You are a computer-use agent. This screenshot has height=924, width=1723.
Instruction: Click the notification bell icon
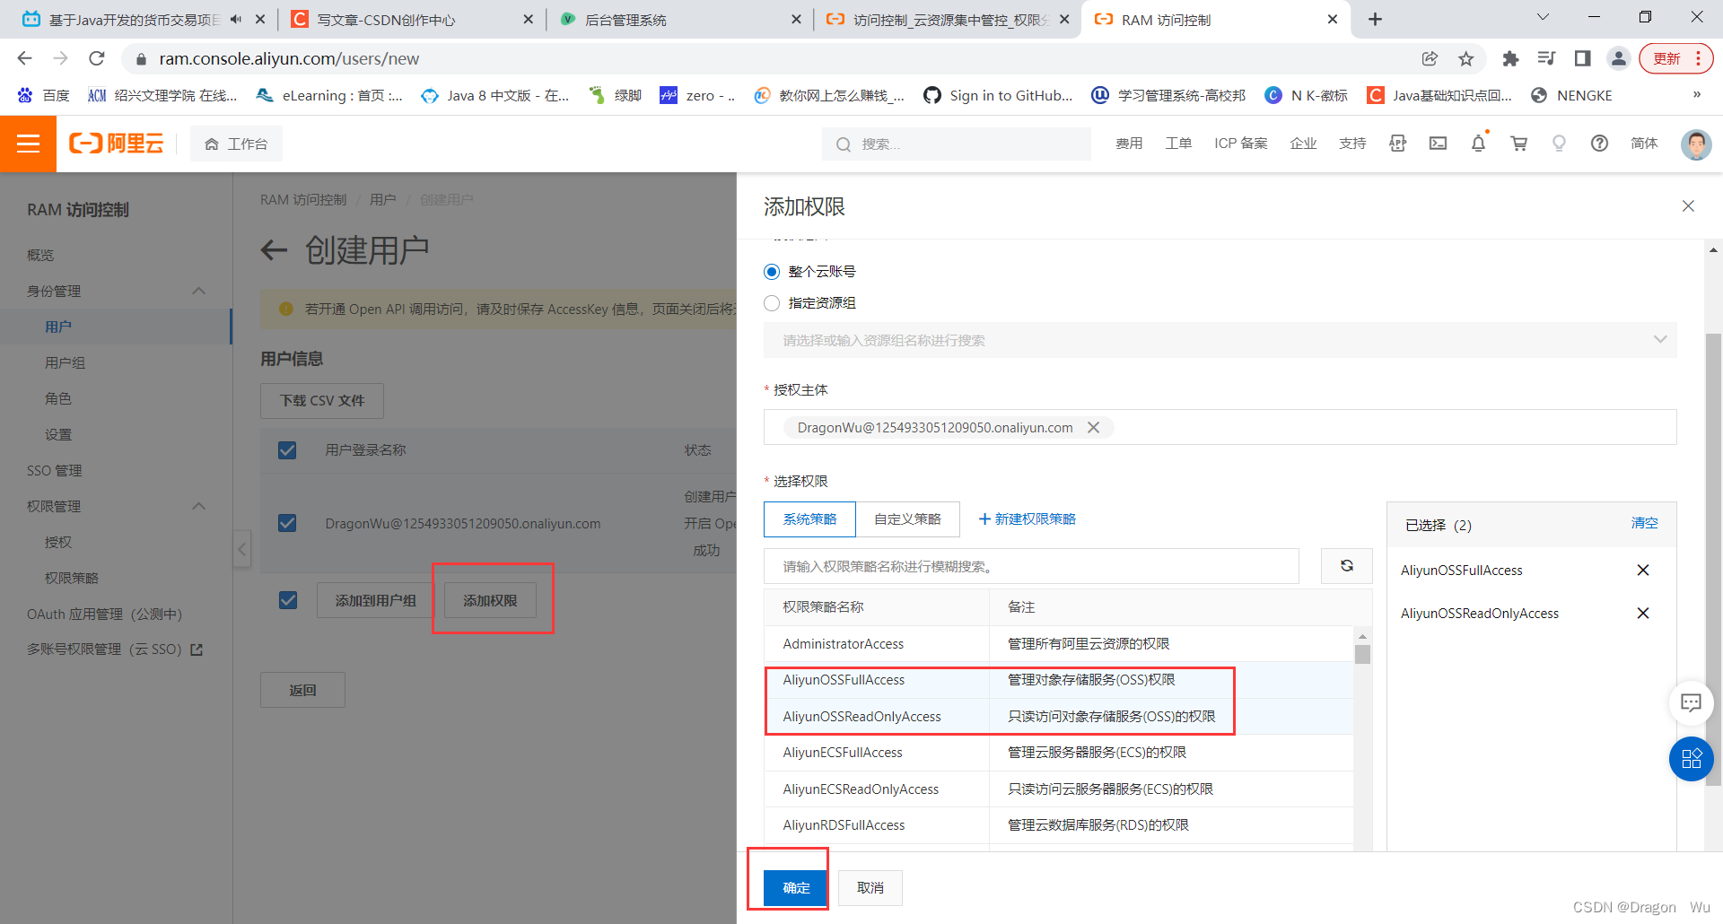pyautogui.click(x=1478, y=144)
